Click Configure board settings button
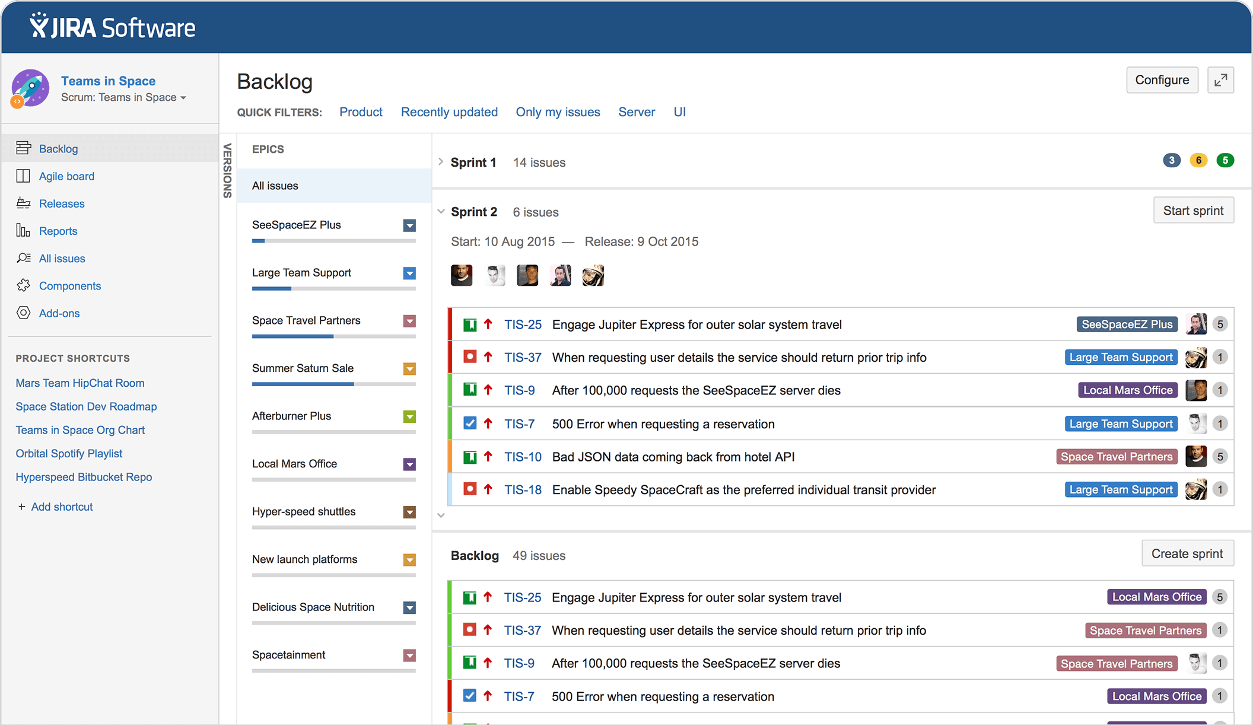 tap(1162, 79)
